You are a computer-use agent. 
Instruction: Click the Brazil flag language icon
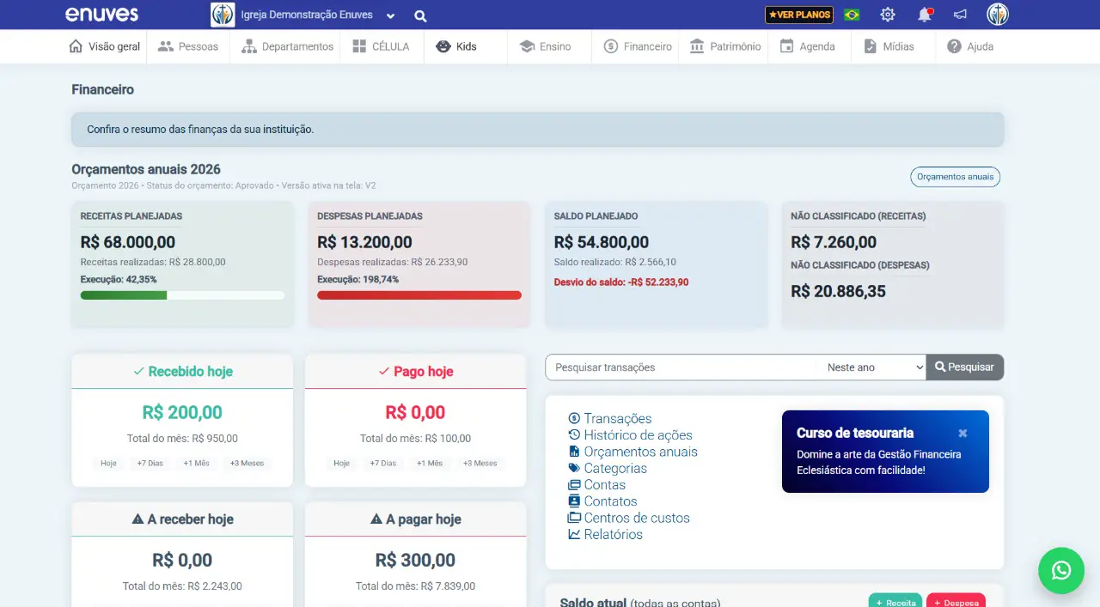pos(852,15)
